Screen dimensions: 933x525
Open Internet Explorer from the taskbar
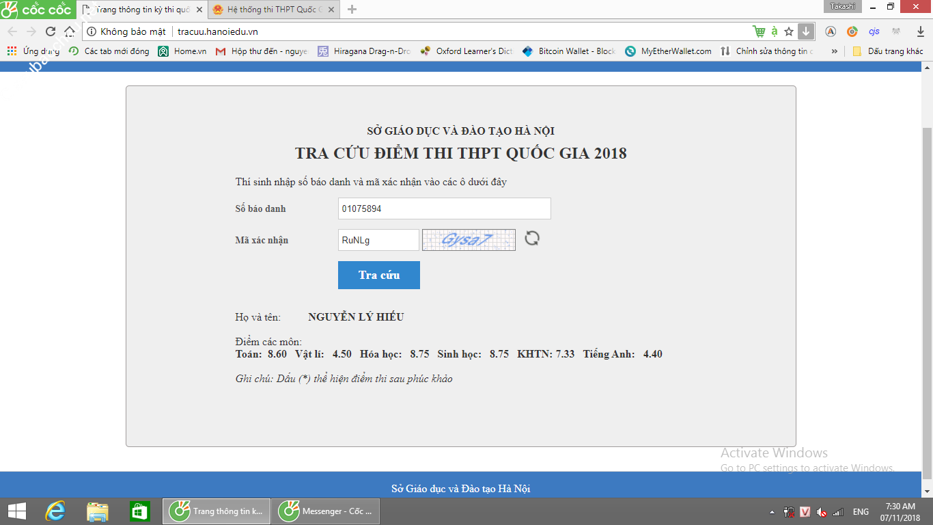click(55, 511)
